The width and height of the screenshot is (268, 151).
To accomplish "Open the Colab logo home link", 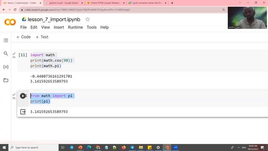I will [10, 22].
